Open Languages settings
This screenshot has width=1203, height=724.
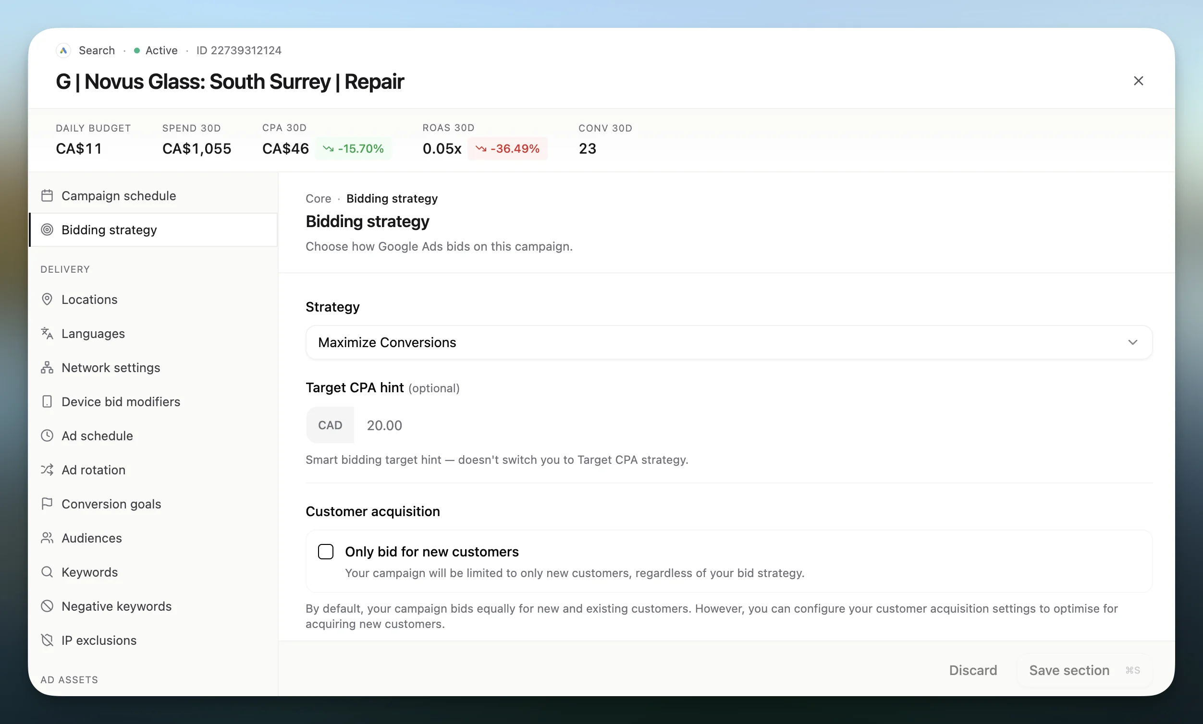[153, 333]
